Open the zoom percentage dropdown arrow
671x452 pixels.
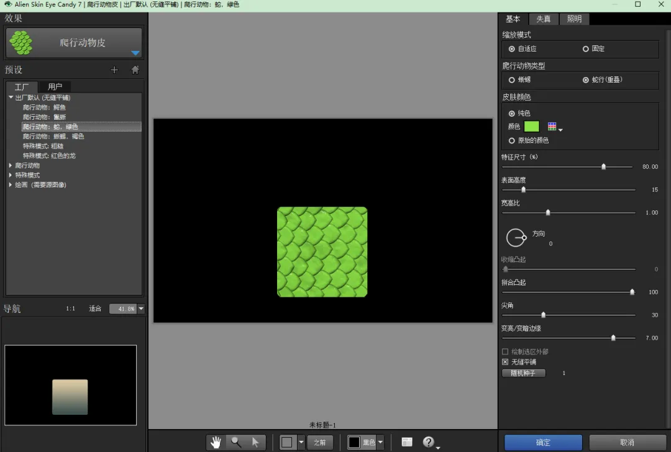(141, 309)
